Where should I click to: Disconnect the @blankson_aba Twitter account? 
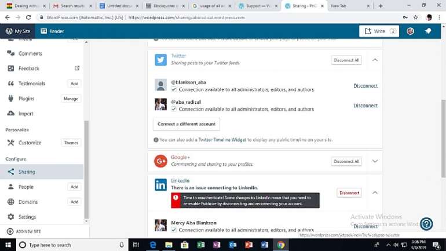365,86
